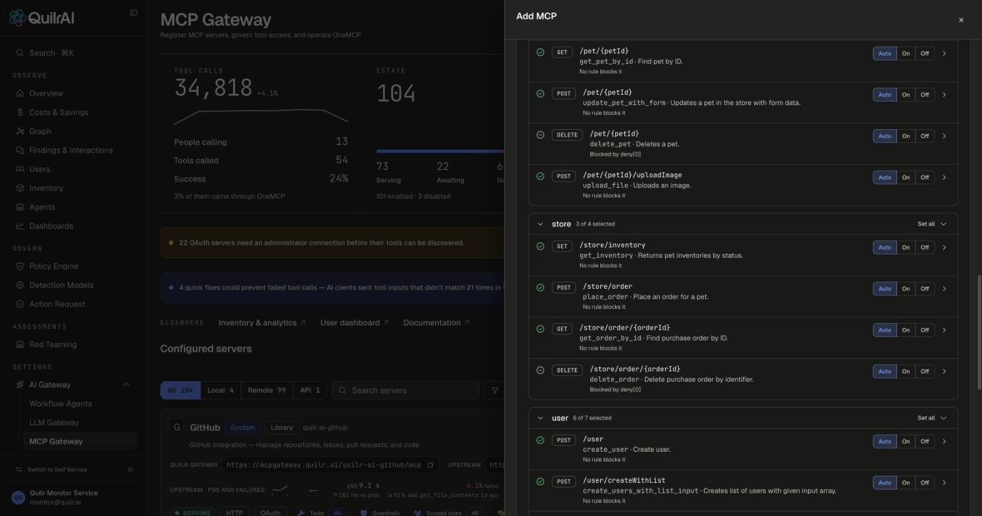The width and height of the screenshot is (982, 516).
Task: Open the sidebar Search field
Action: (73, 53)
